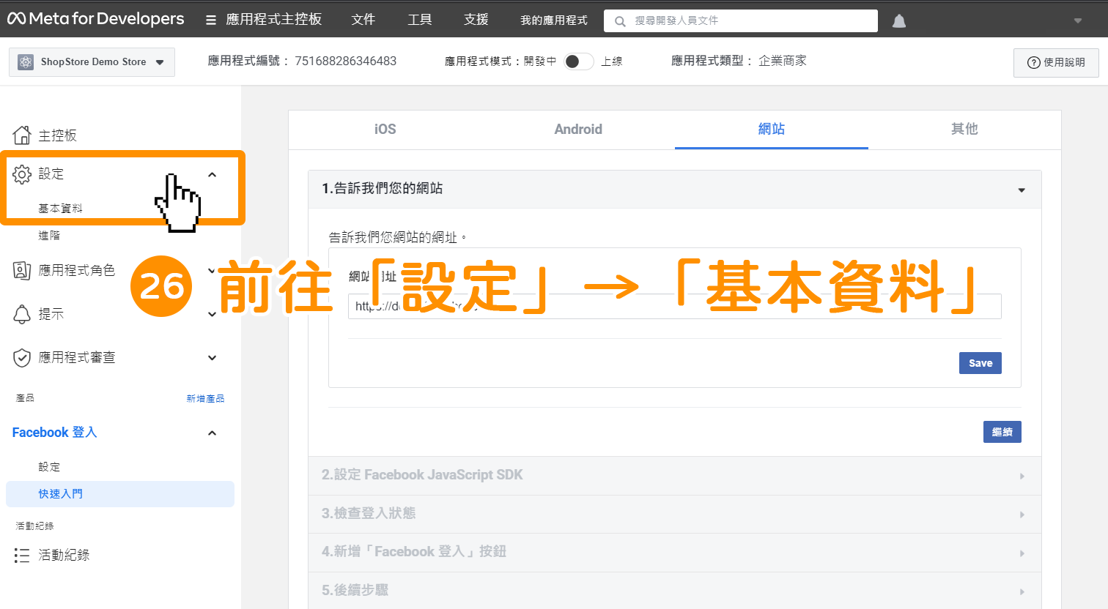Expand step 3.檢查登入狀態
Screen dimensions: 1108x609
675,514
